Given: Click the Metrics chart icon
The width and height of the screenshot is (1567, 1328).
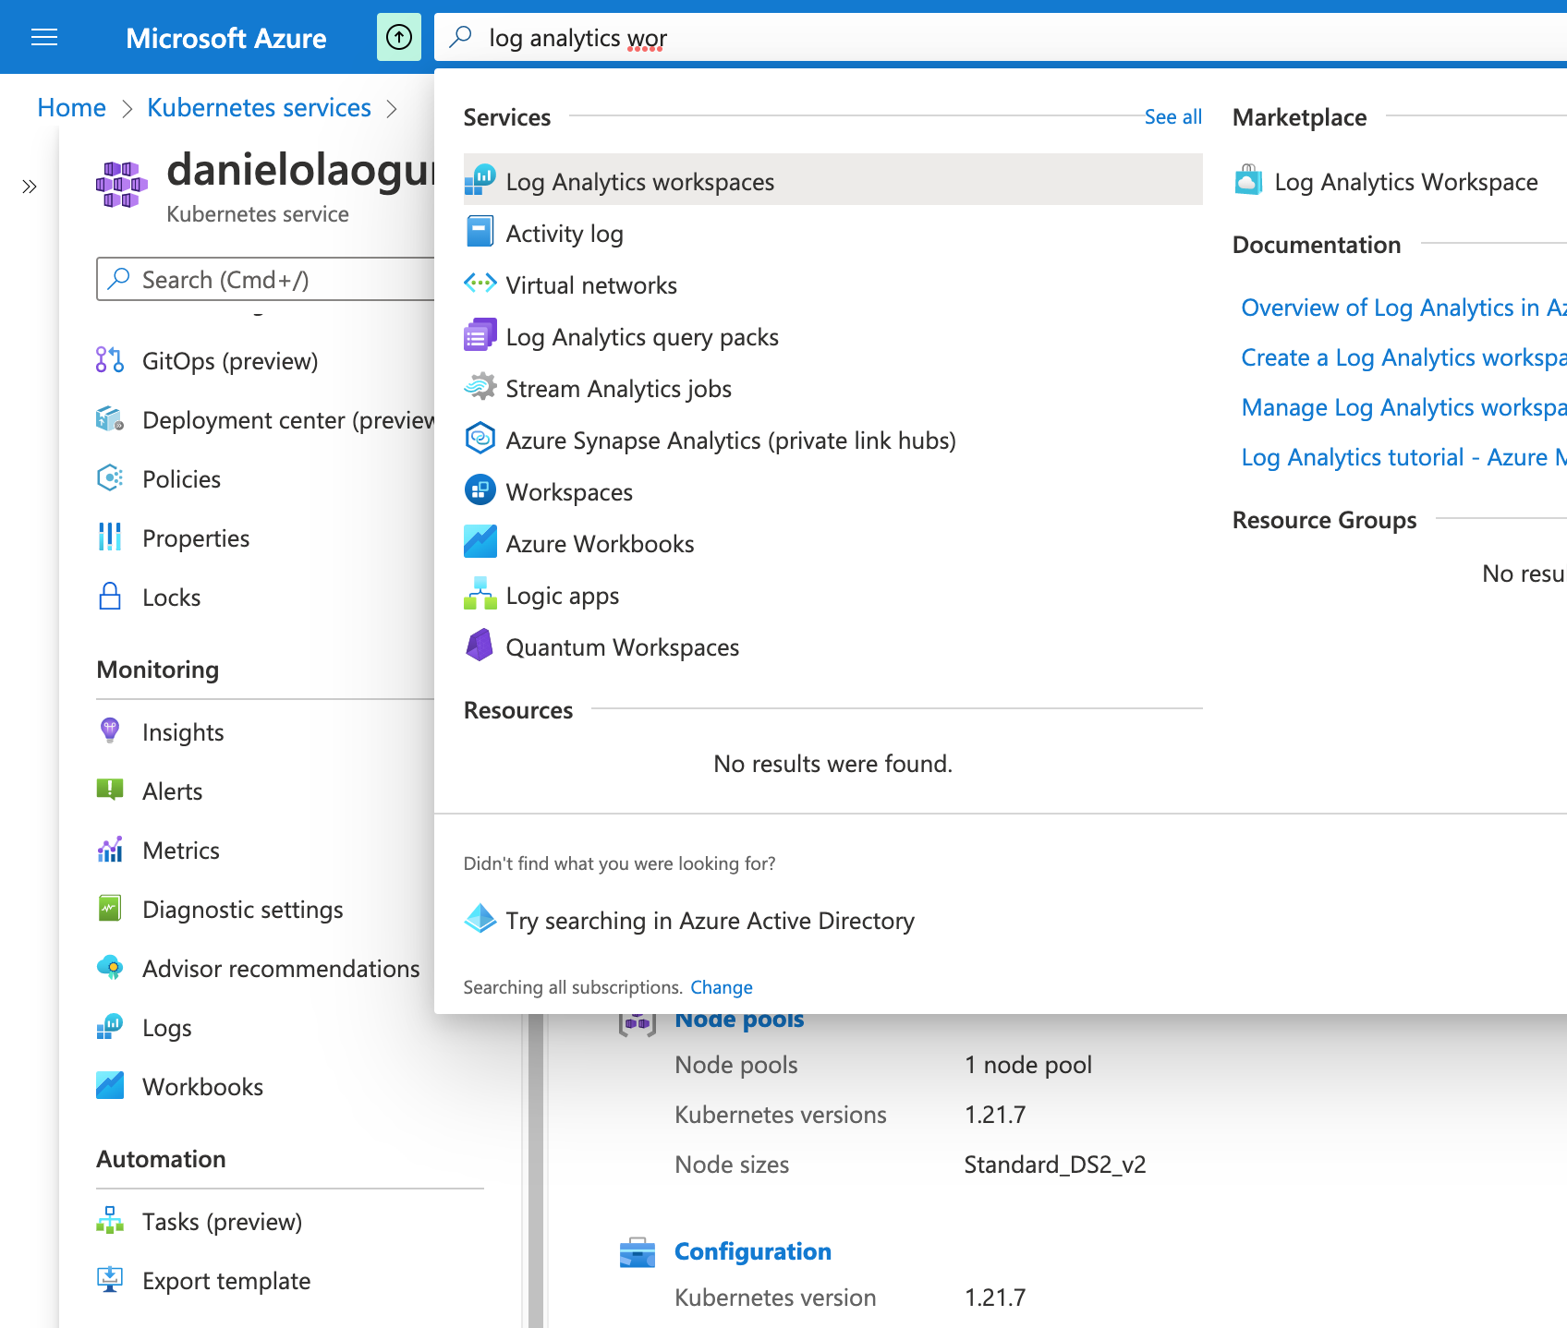Looking at the screenshot, I should pyautogui.click(x=110, y=850).
